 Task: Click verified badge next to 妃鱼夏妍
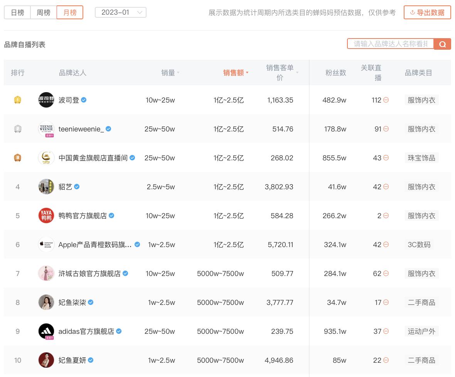[x=91, y=360]
